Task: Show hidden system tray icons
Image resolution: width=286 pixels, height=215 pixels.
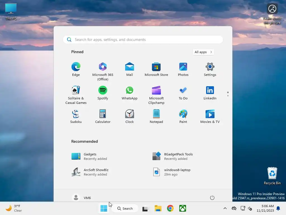Action: (225, 208)
